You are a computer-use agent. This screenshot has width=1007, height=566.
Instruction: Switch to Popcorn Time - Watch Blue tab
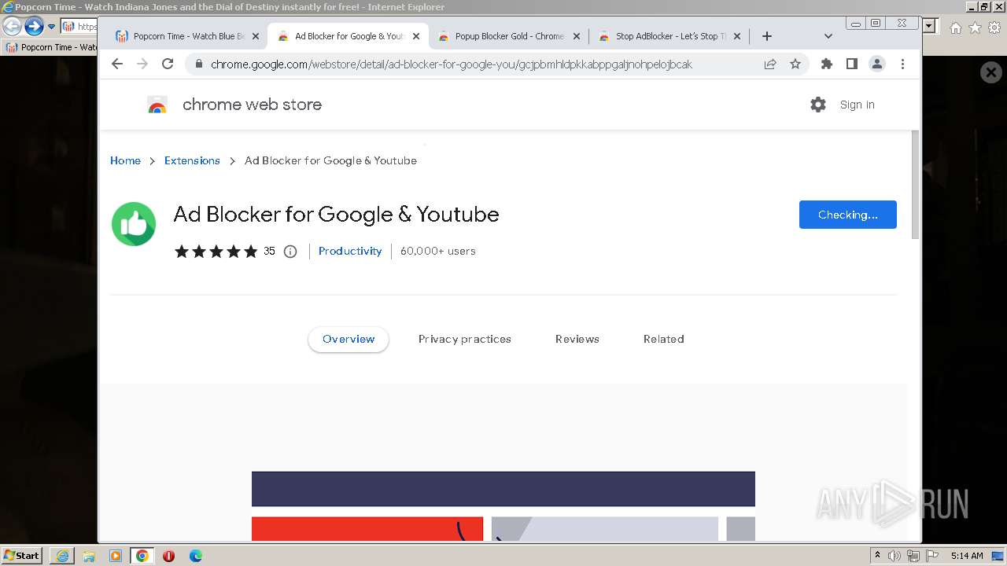click(x=187, y=36)
